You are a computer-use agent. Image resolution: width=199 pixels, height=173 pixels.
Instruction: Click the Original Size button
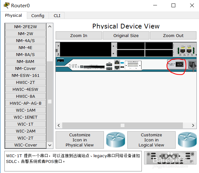tap(126, 35)
